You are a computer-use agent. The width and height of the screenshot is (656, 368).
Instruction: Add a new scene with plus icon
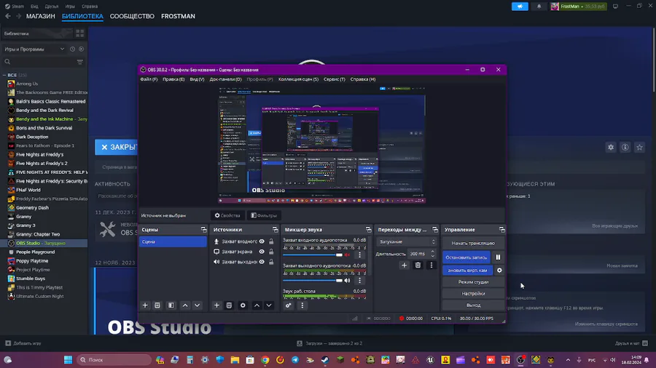pos(145,305)
